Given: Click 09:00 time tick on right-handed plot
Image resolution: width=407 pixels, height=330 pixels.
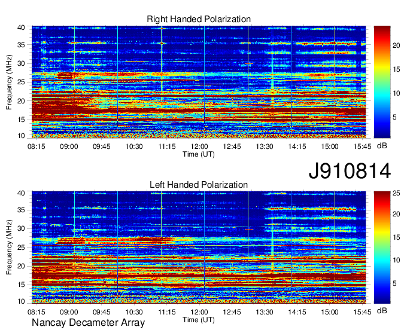Looking at the screenshot, I should 69,146.
